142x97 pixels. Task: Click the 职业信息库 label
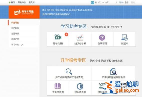tap(80, 92)
